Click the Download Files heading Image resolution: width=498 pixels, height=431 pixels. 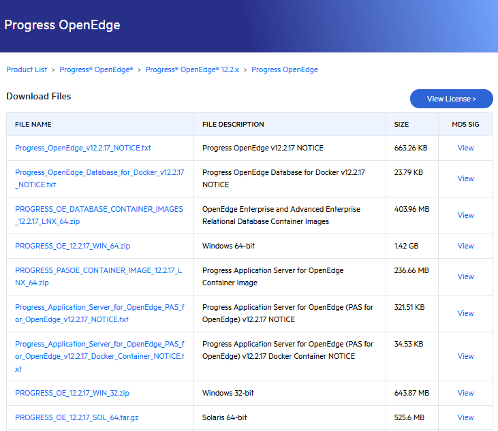[x=39, y=96]
